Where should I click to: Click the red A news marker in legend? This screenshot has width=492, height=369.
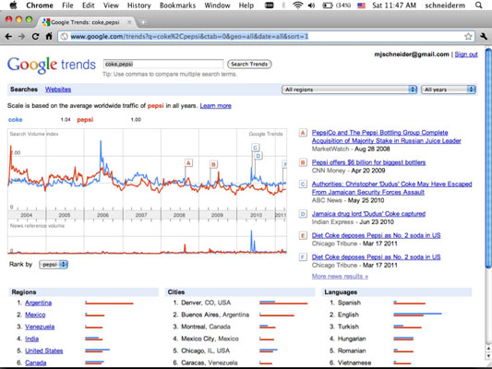[x=303, y=133]
